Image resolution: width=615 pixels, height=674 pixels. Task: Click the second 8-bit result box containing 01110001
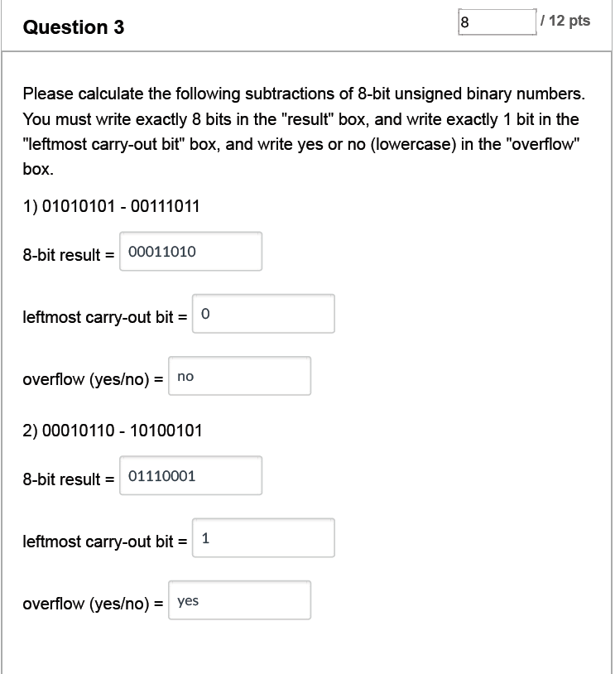191,474
